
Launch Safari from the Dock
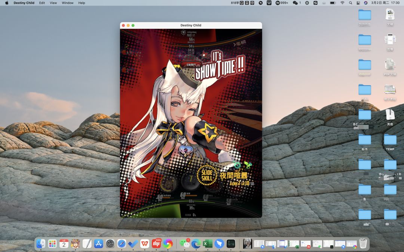[x=122, y=243]
